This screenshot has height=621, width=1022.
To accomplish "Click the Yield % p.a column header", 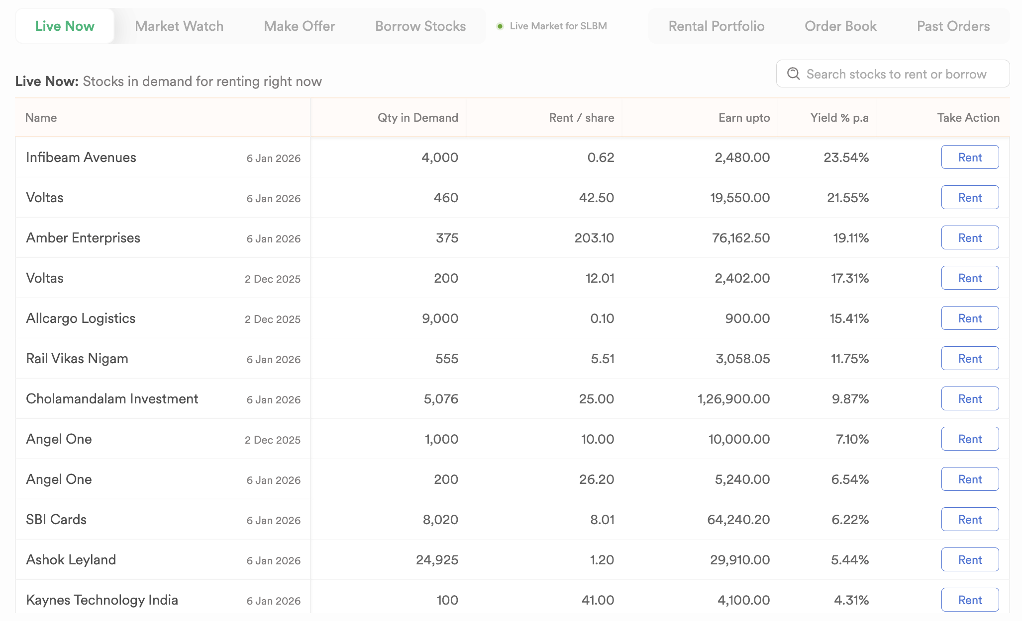I will 839,118.
